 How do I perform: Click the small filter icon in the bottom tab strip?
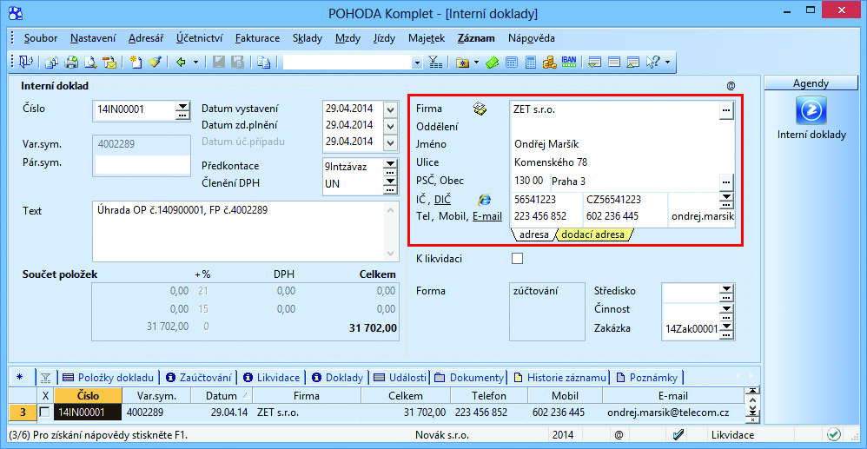point(45,378)
